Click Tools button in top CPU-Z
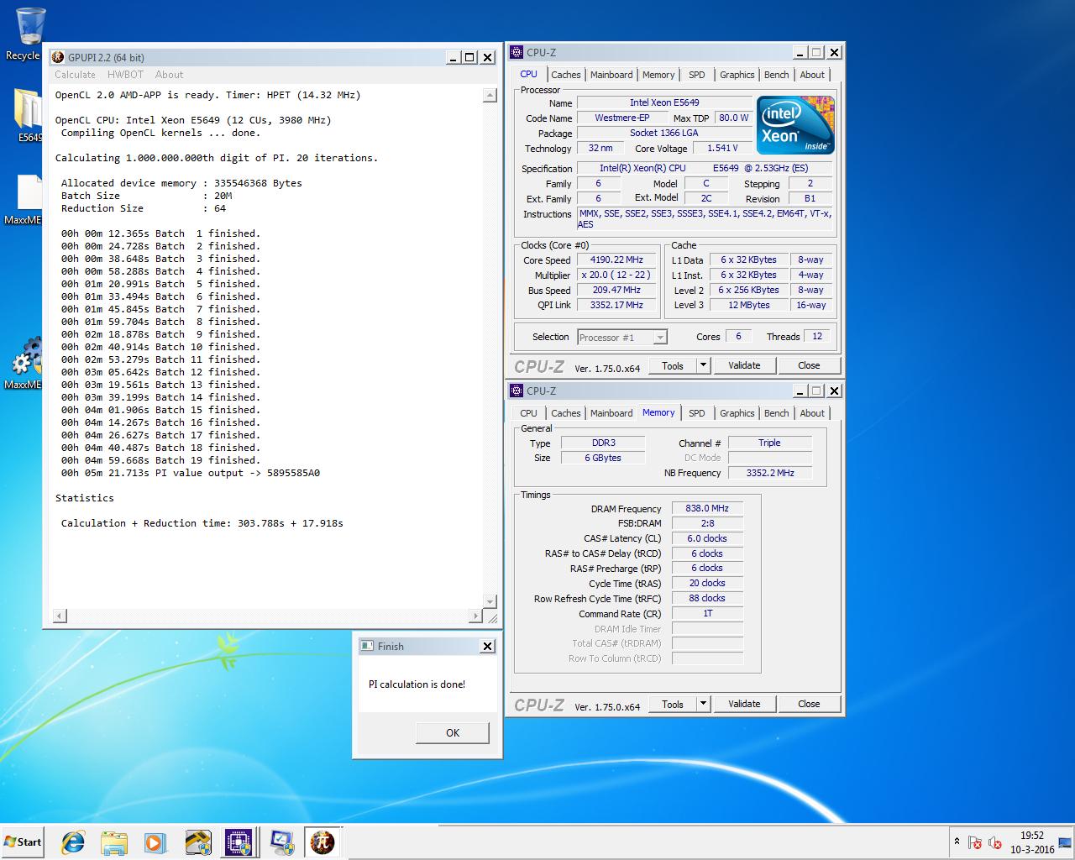Image resolution: width=1075 pixels, height=860 pixels. (673, 365)
